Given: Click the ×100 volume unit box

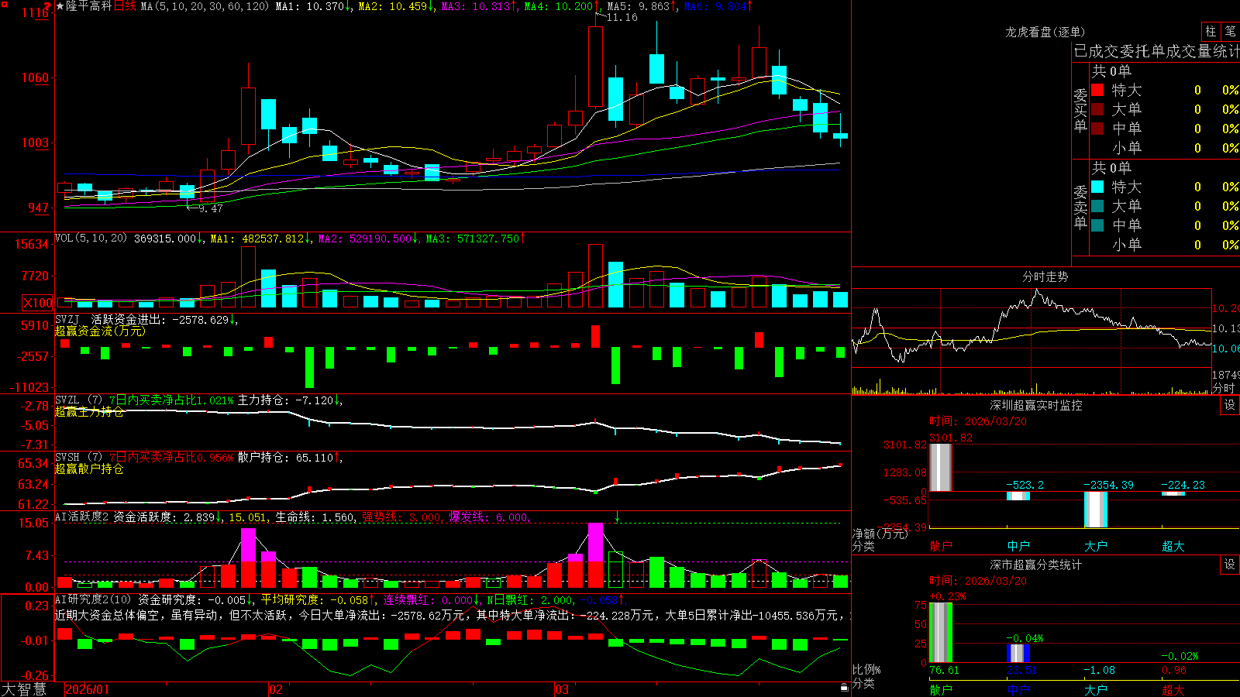Looking at the screenshot, I should 38,303.
